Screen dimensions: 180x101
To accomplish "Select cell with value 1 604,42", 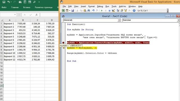I will coord(51,60).
